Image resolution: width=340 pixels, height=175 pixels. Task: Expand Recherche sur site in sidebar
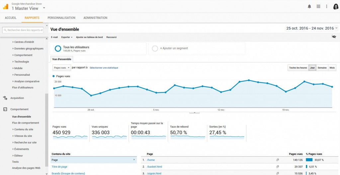click(25, 142)
